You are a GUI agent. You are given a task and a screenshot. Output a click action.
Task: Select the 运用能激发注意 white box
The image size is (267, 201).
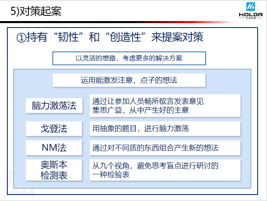(x=129, y=80)
